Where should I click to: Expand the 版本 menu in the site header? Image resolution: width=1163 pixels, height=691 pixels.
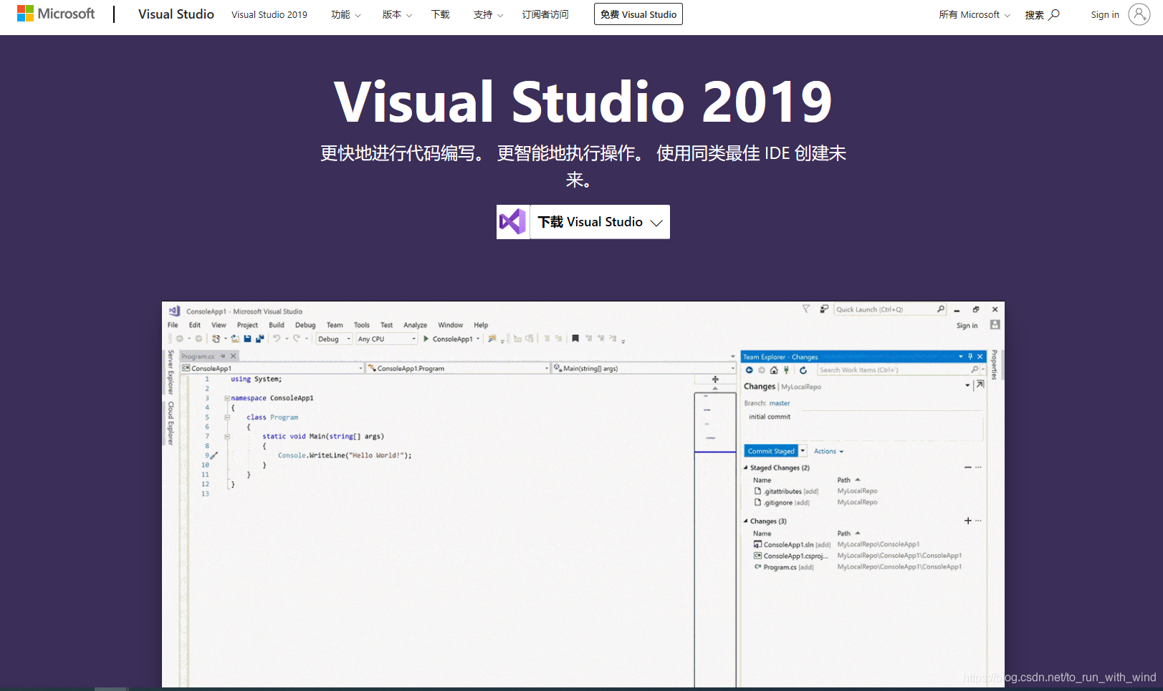coord(397,14)
